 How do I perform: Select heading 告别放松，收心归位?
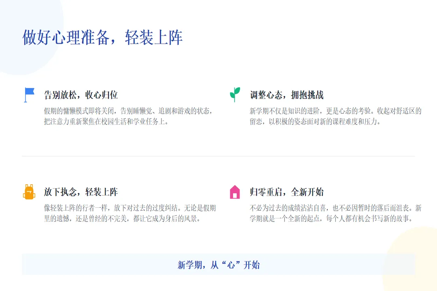point(81,95)
